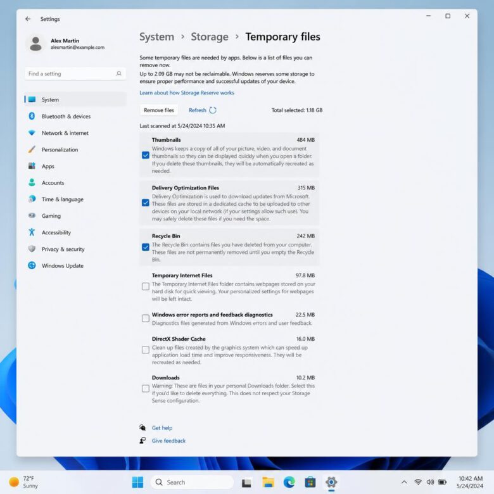This screenshot has height=494, width=494.
Task: Open Time & language settings
Action: pyautogui.click(x=75, y=199)
